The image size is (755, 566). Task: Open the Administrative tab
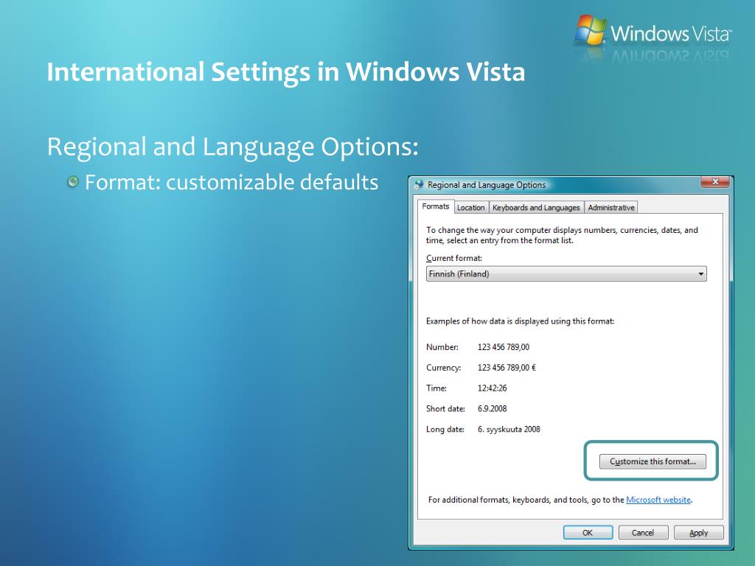(611, 207)
